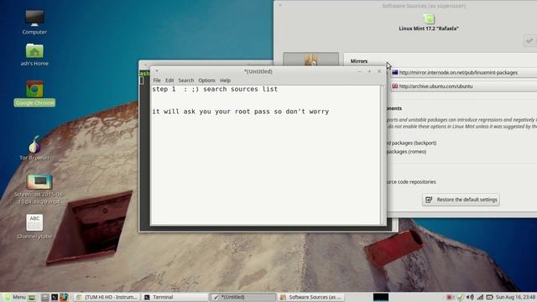This screenshot has width=537, height=302.
Task: Switch to the *(Untitled) taskbar entry
Action: (x=242, y=297)
